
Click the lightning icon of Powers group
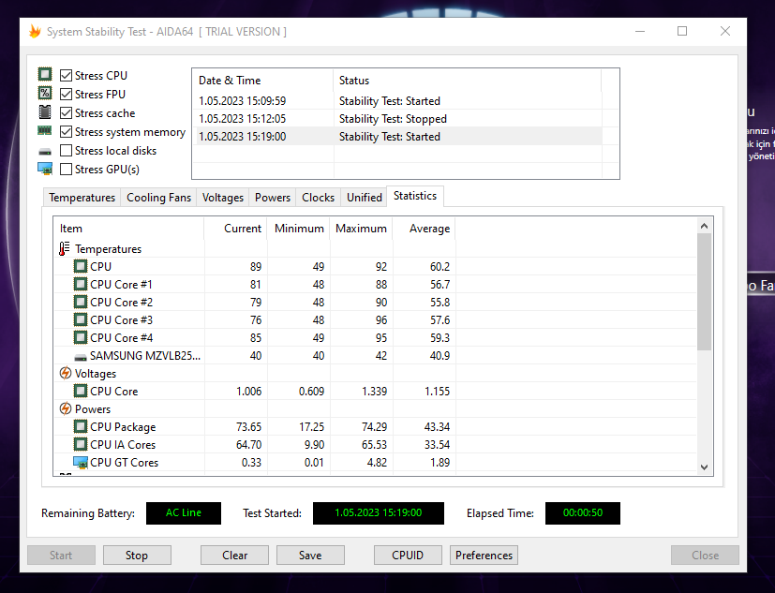click(x=66, y=408)
